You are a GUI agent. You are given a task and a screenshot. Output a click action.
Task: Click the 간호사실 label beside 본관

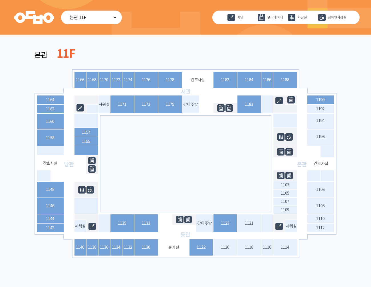click(321, 164)
